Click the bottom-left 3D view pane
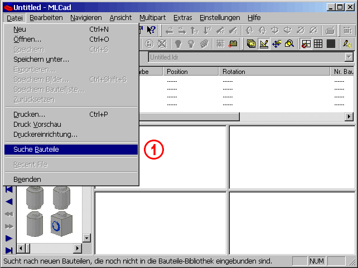358x268 pixels. [x=161, y=223]
